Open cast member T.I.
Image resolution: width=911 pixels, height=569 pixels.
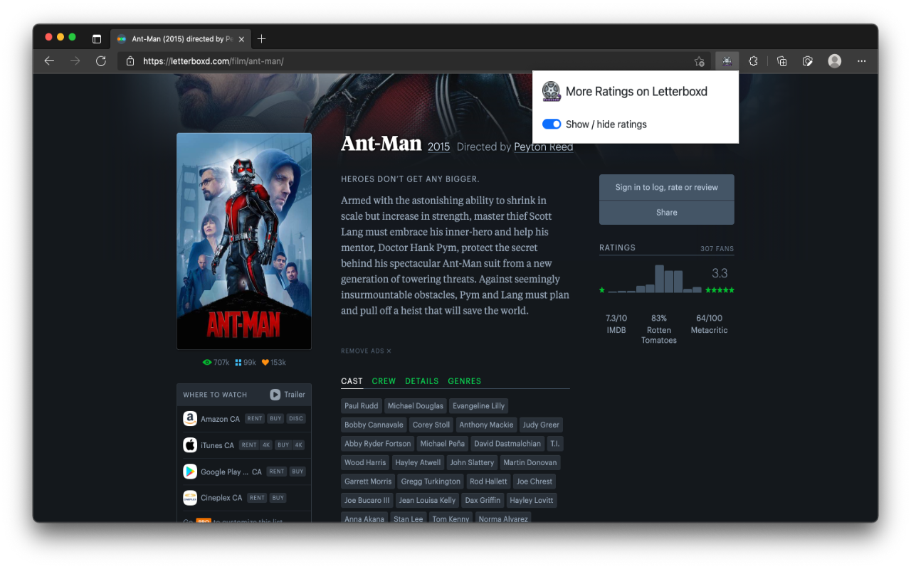(555, 444)
